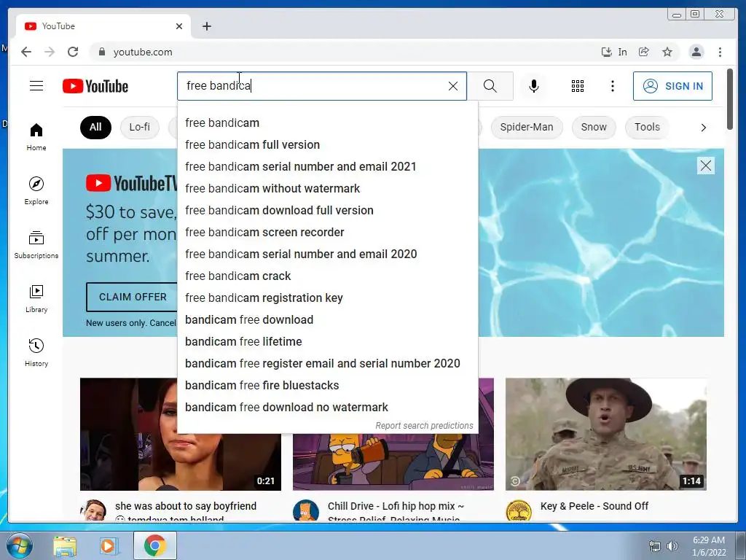Select the All filter chip
This screenshot has width=746, height=560.
pyautogui.click(x=95, y=127)
